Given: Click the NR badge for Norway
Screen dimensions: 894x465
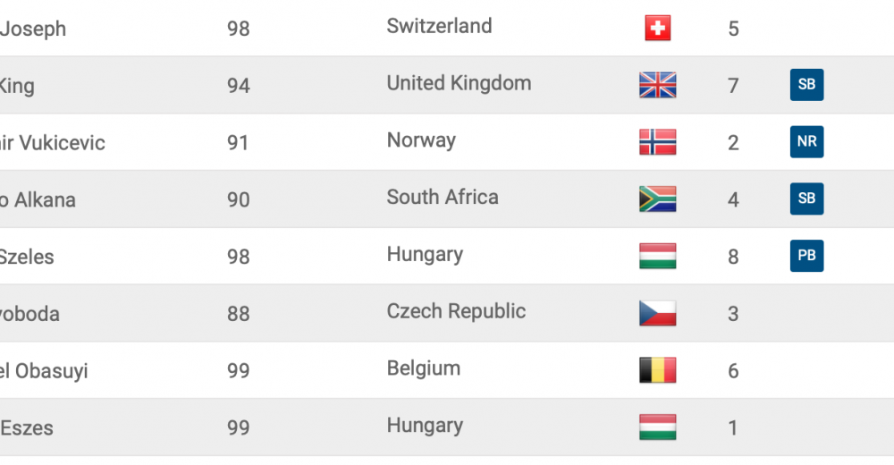Looking at the screenshot, I should click(x=806, y=141).
